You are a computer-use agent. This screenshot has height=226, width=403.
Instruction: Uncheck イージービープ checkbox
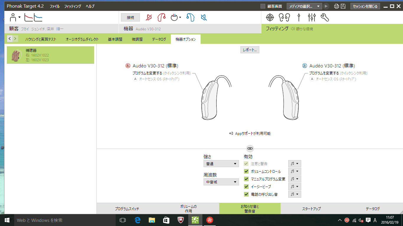tap(246, 187)
